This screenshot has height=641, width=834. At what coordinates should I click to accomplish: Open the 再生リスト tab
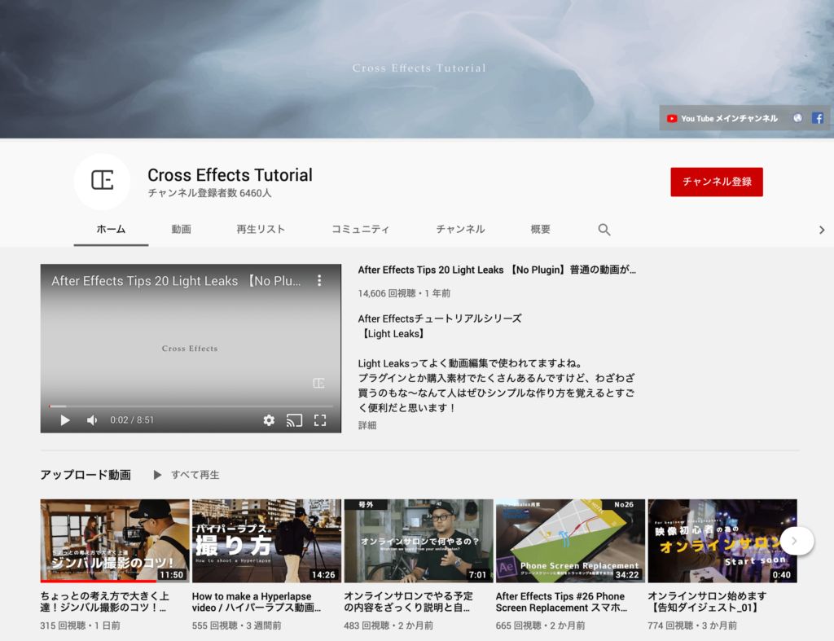(261, 229)
